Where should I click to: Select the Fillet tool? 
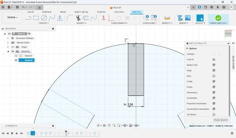pyautogui.click(x=70, y=18)
